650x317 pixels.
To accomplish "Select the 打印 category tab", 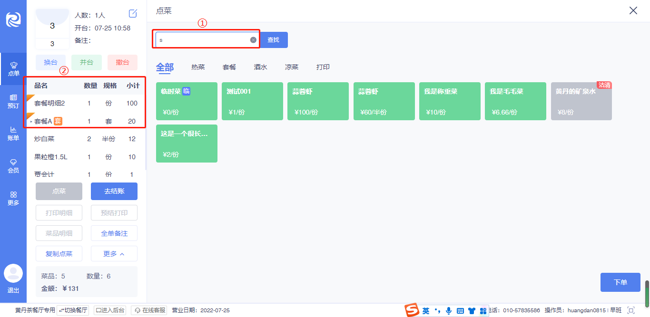I will click(x=323, y=67).
